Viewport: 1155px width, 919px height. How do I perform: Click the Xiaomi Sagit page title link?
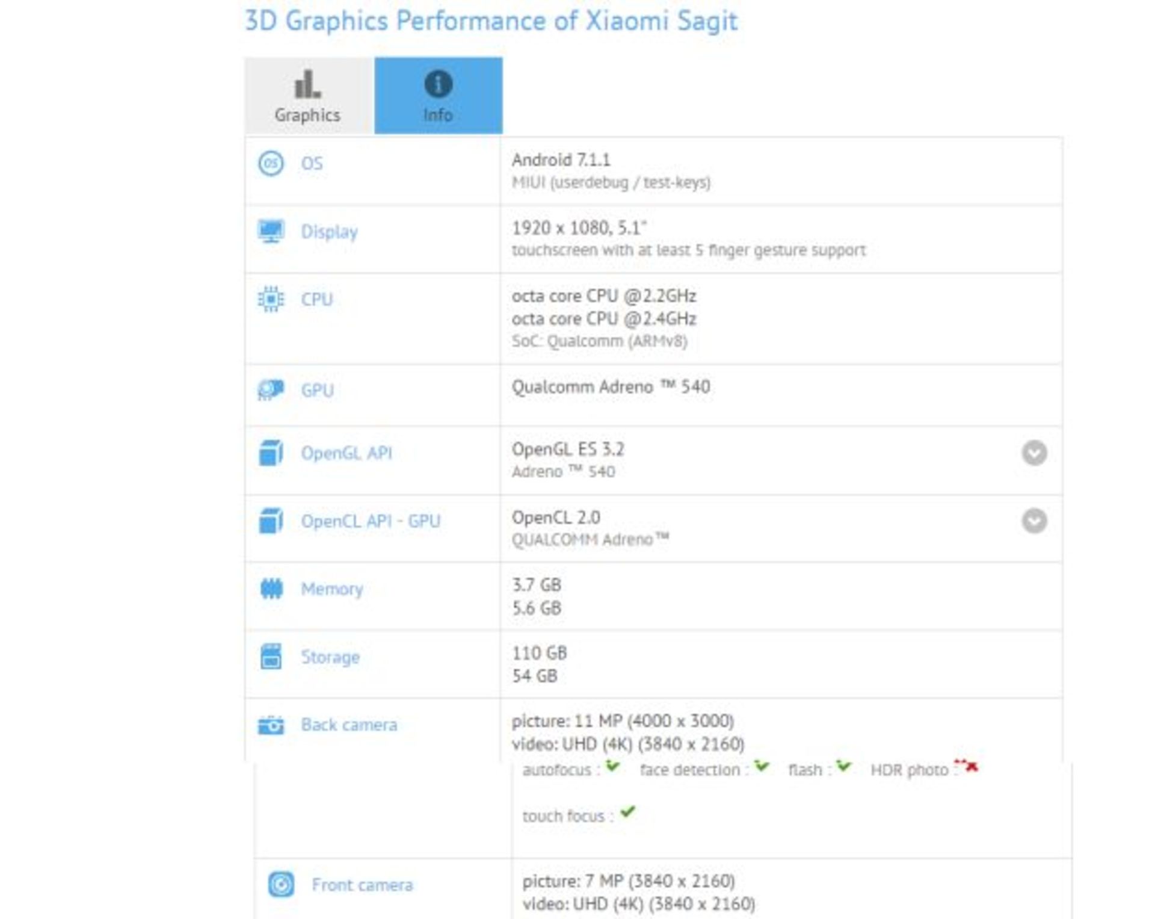tap(491, 20)
